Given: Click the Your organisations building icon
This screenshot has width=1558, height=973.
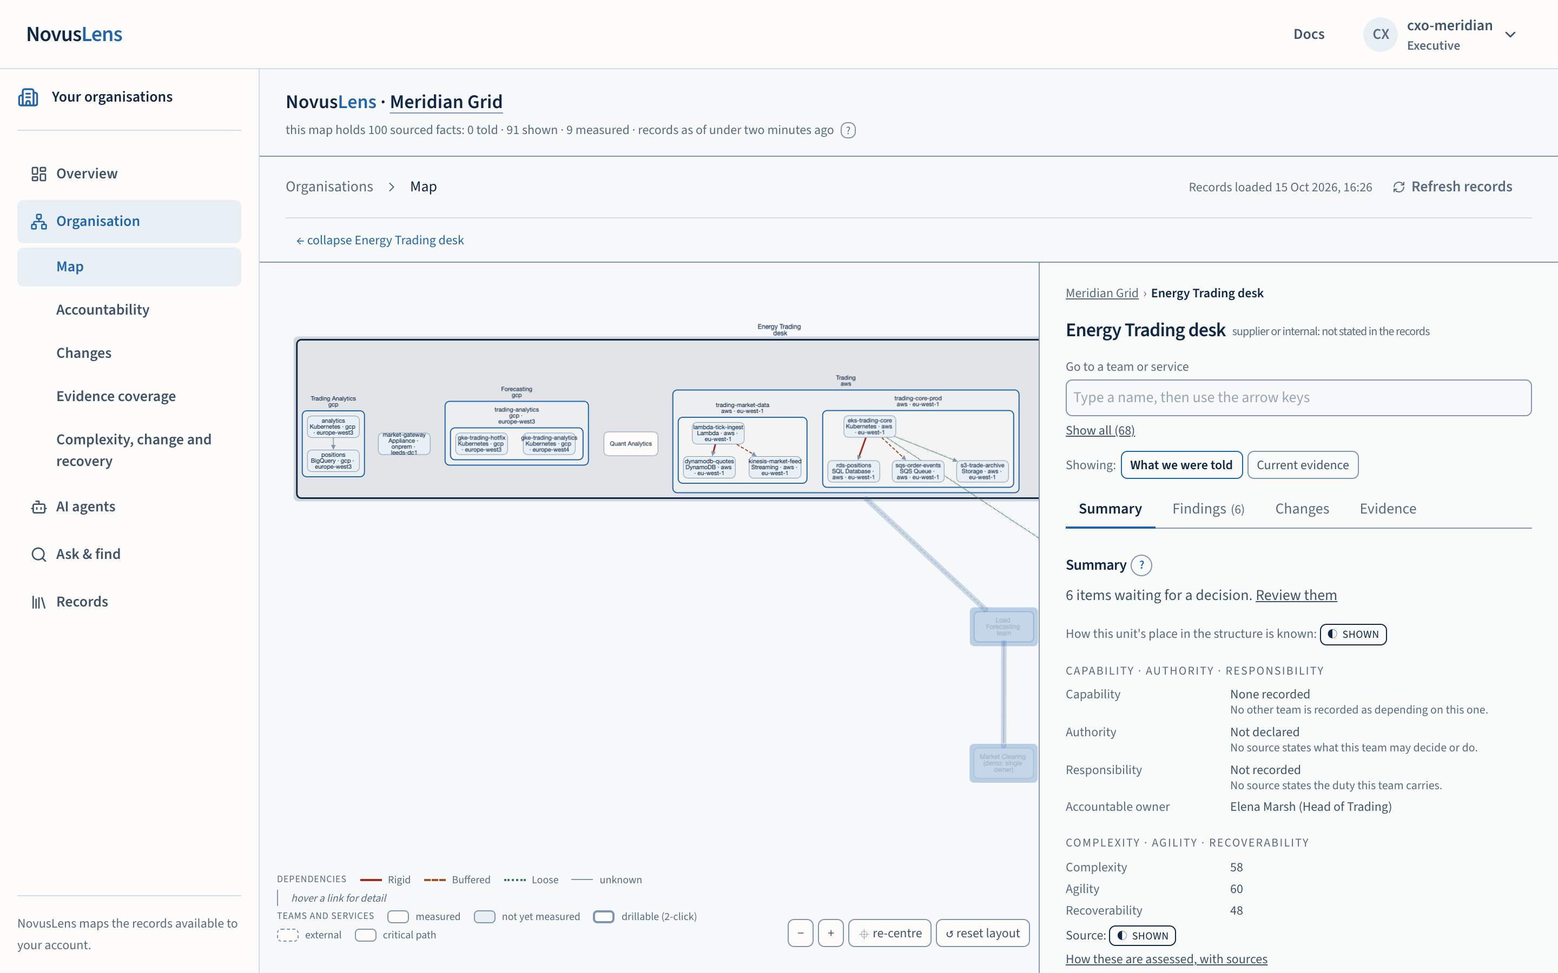Looking at the screenshot, I should click(28, 97).
